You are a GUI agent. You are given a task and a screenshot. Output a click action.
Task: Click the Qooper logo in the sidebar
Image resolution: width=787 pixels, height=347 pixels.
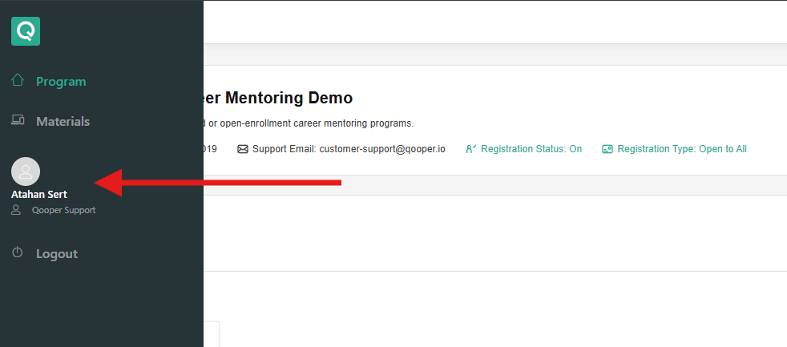tap(26, 31)
